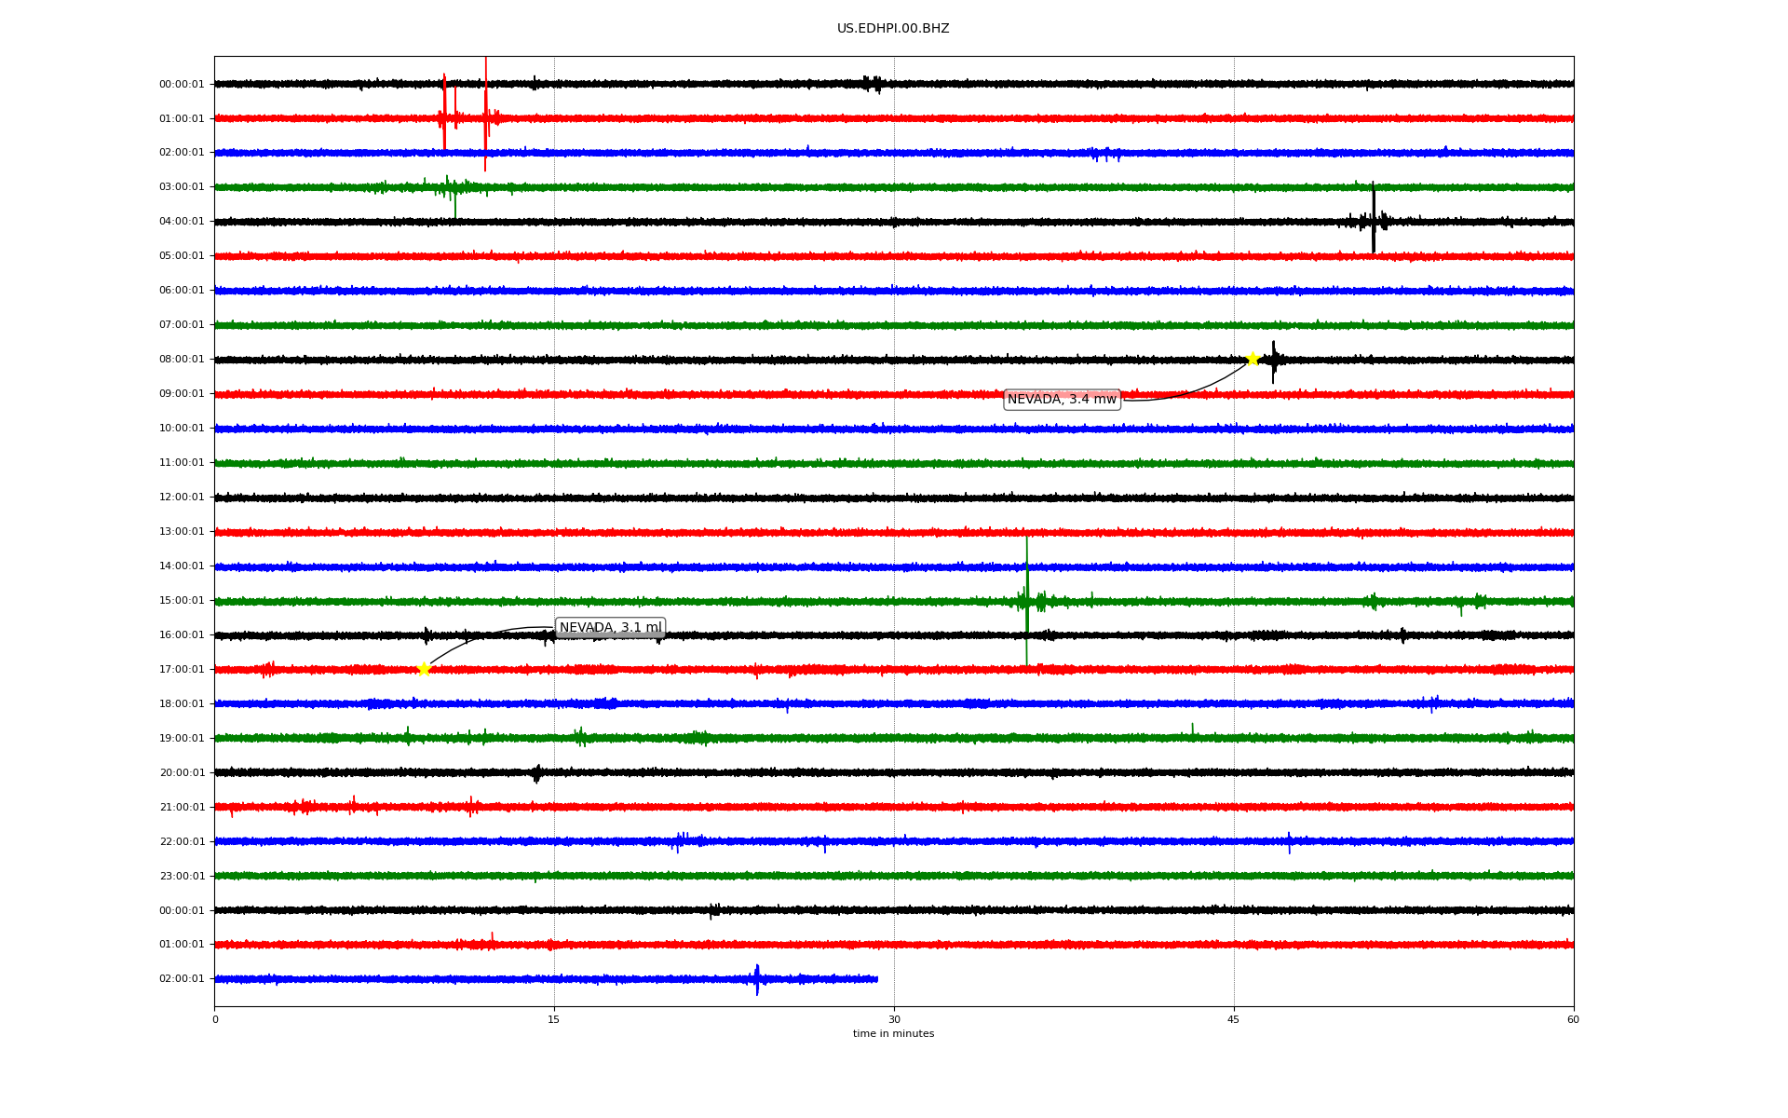Click the NEVADA, 3.1 ml annotation label
This screenshot has height=1118, width=1788.
[x=610, y=628]
